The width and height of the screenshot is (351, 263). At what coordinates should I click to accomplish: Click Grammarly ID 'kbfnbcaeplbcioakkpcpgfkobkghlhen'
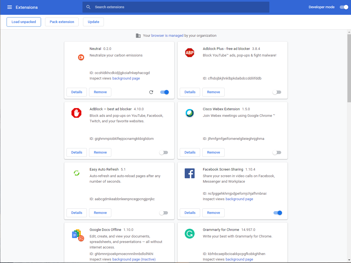point(237,254)
